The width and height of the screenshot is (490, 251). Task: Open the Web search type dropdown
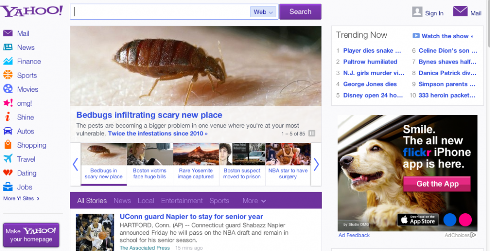pyautogui.click(x=264, y=12)
